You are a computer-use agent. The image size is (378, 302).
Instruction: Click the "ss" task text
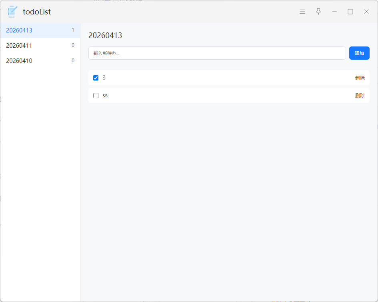105,95
